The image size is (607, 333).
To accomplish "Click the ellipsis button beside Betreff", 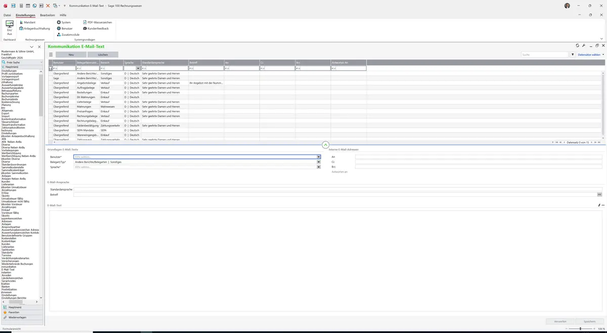I will click(x=599, y=194).
